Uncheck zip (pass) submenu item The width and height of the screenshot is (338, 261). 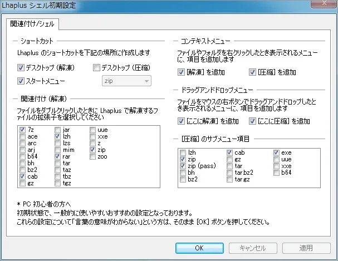183,166
